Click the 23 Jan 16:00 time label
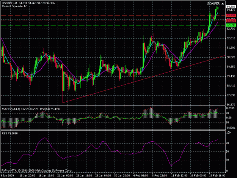Screen dimensions: 237x178 pyautogui.click(x=84, y=176)
